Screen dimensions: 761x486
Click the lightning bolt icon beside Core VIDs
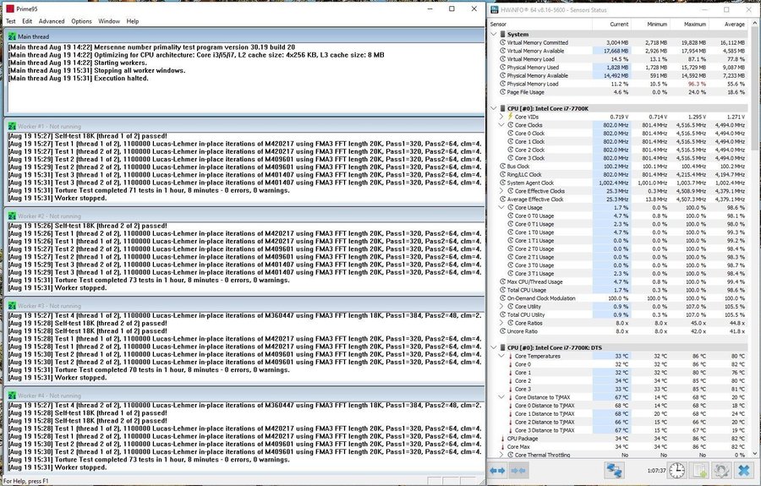click(510, 117)
